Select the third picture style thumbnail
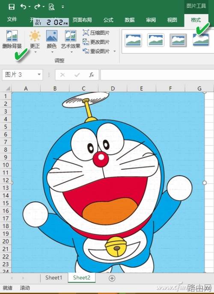Image resolution: width=214 pixels, height=294 pixels. [x=178, y=40]
